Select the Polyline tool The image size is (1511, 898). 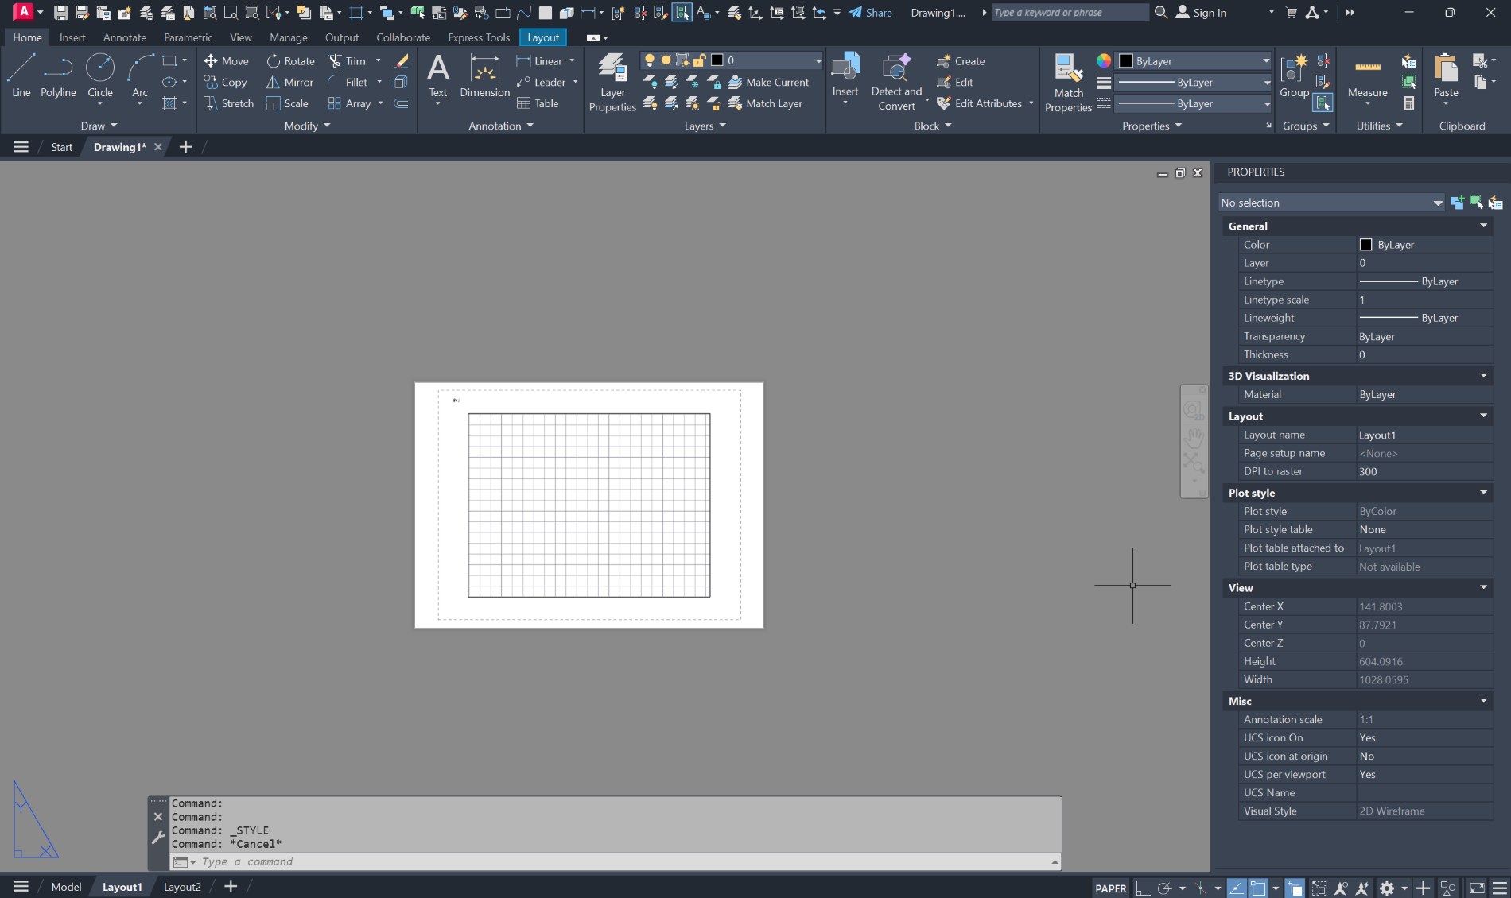(58, 76)
